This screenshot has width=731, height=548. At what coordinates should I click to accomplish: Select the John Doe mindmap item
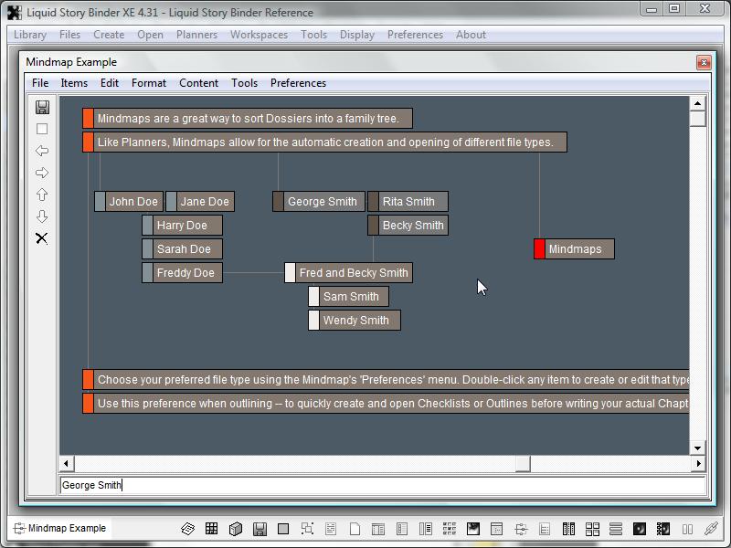(x=133, y=202)
